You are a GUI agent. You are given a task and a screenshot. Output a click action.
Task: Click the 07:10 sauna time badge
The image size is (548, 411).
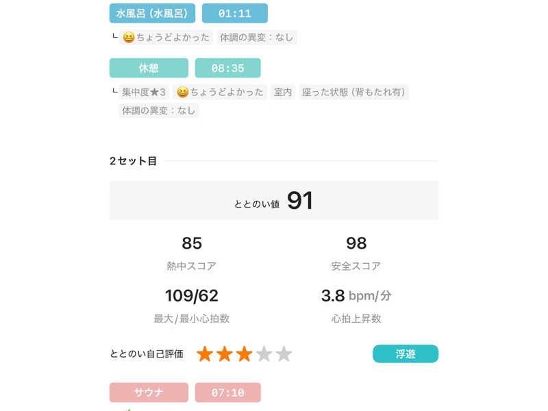(228, 392)
